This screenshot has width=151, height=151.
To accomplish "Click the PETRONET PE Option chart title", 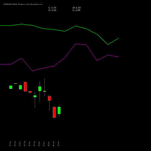I will click(x=23, y=5).
